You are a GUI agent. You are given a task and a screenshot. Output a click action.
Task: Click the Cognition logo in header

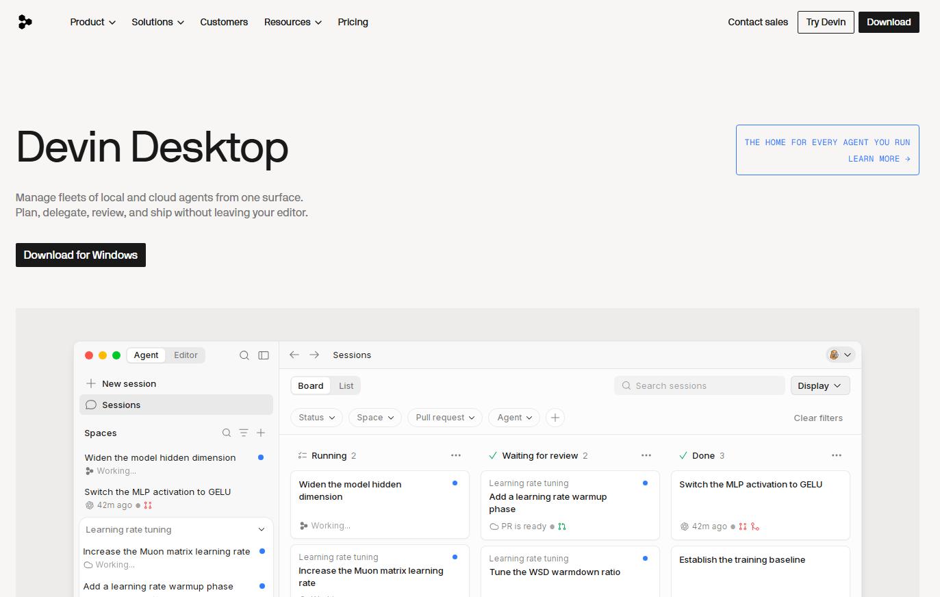[x=25, y=22]
